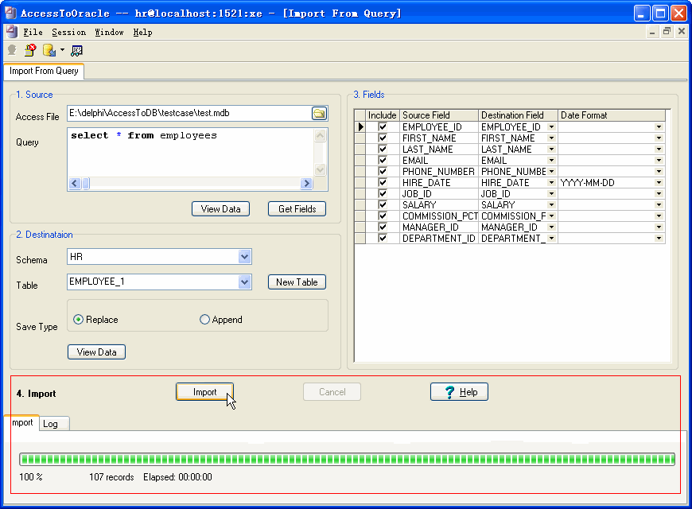This screenshot has width=692, height=509.
Task: Open the Window menu
Action: coord(109,33)
